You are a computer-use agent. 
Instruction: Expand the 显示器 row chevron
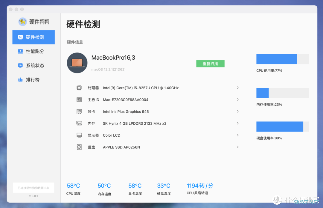(238, 135)
